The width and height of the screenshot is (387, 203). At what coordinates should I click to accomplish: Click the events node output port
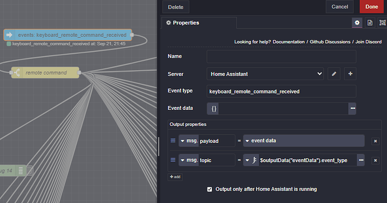tap(132, 35)
